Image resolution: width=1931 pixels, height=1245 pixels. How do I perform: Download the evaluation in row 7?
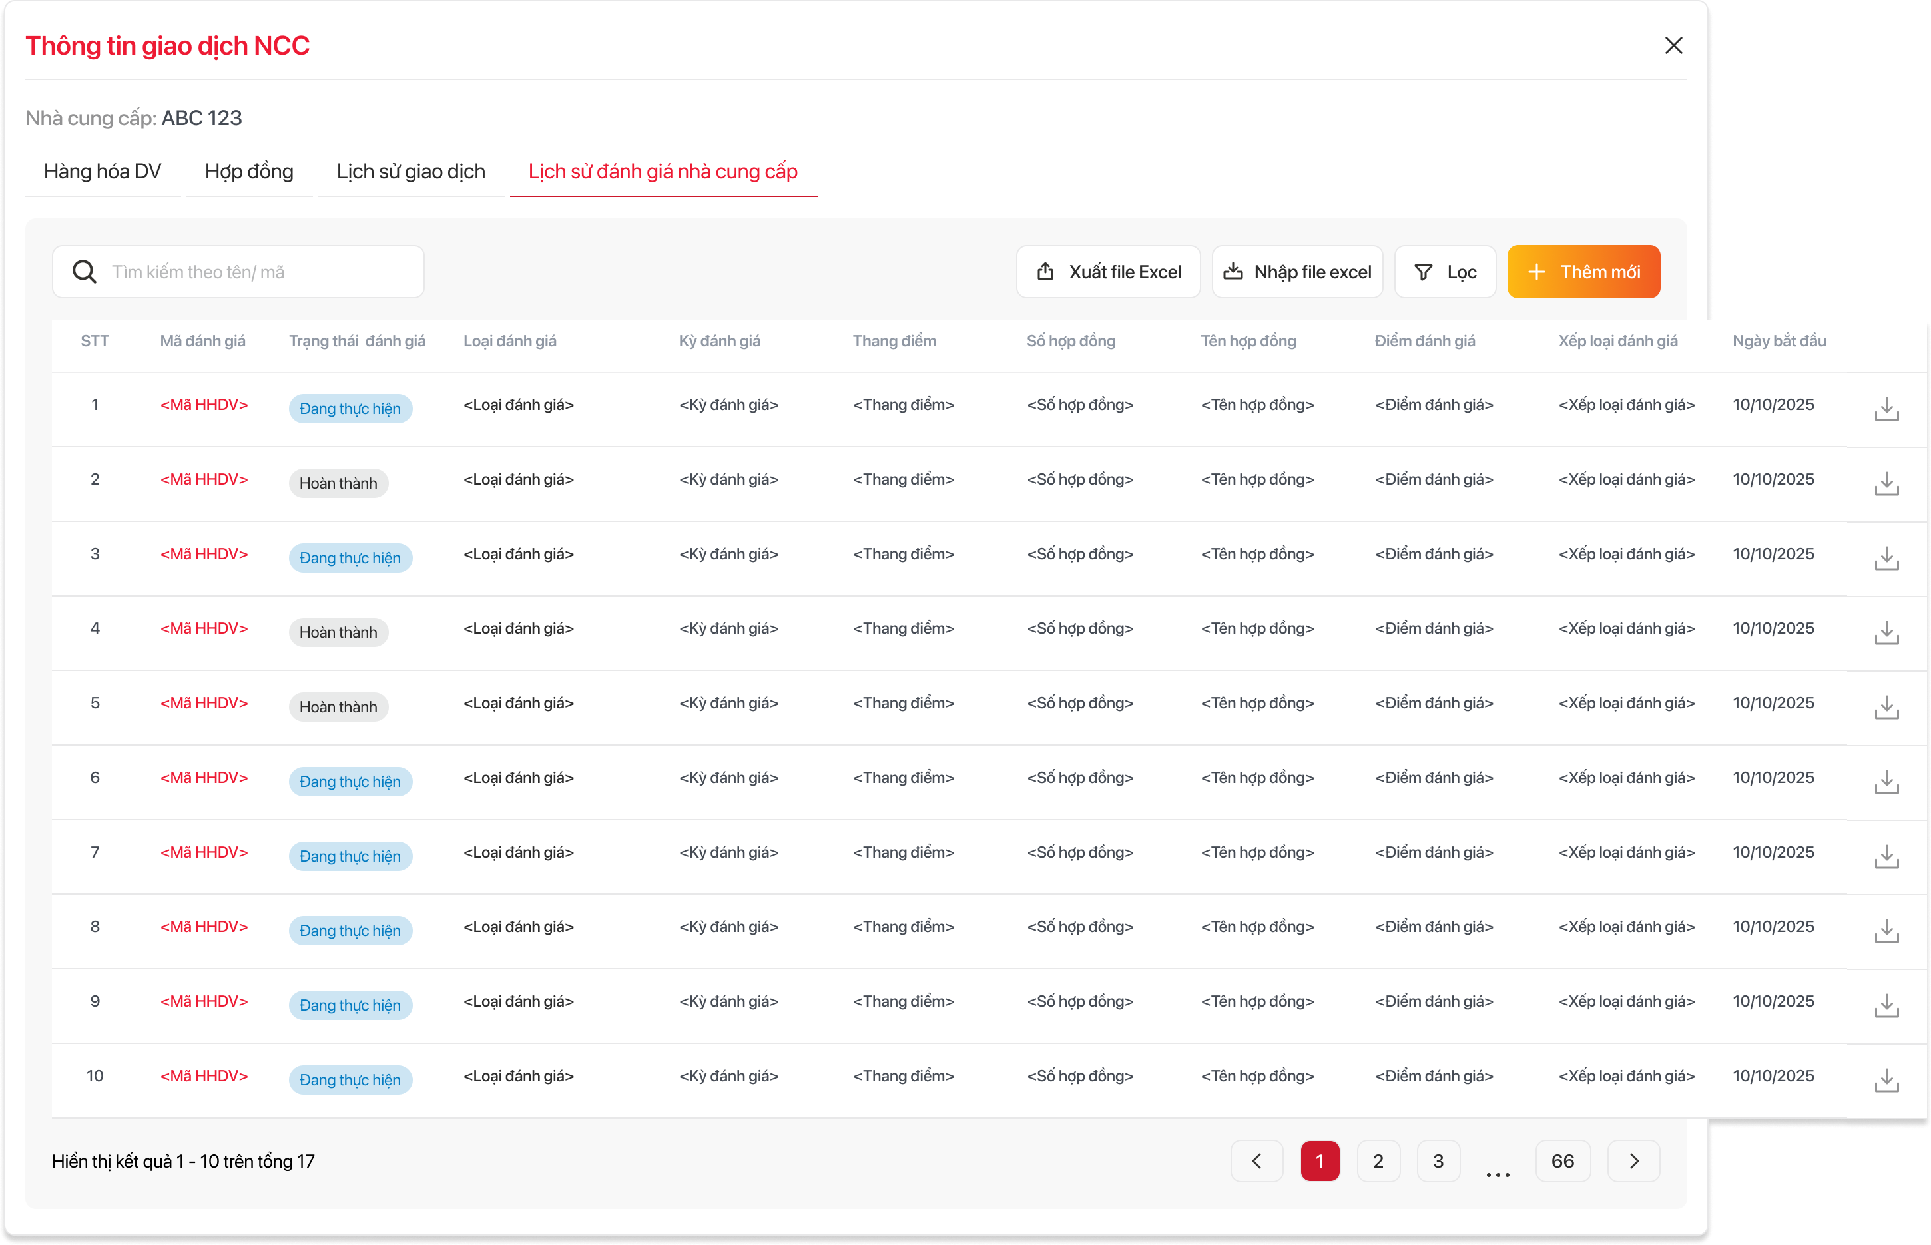1886,856
